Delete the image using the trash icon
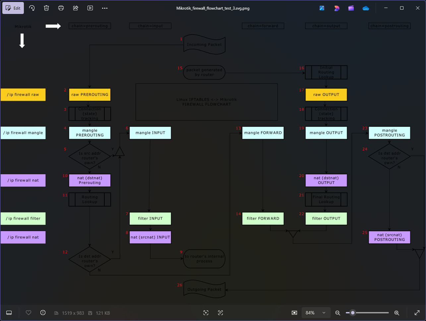The image size is (426, 321). (x=46, y=8)
